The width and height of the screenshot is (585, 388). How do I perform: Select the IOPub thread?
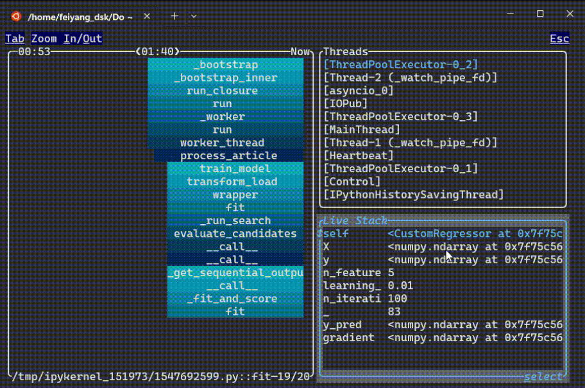click(x=346, y=103)
